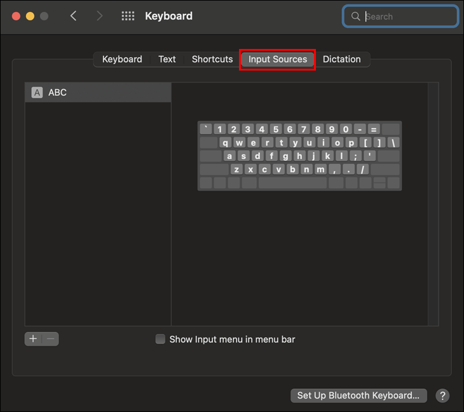
Task: Select ABC input source in list
Action: (98, 92)
